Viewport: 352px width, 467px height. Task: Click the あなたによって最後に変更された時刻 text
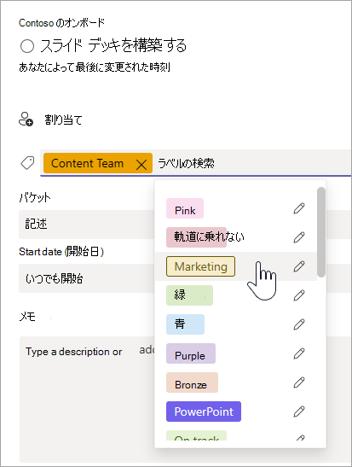point(95,67)
